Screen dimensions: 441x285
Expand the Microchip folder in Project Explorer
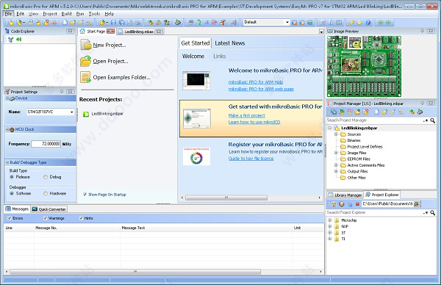tap(329, 220)
